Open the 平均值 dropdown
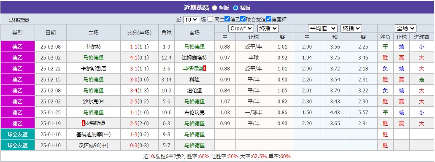Image resolution: width=435 pixels, height=162 pixels. click(x=323, y=28)
